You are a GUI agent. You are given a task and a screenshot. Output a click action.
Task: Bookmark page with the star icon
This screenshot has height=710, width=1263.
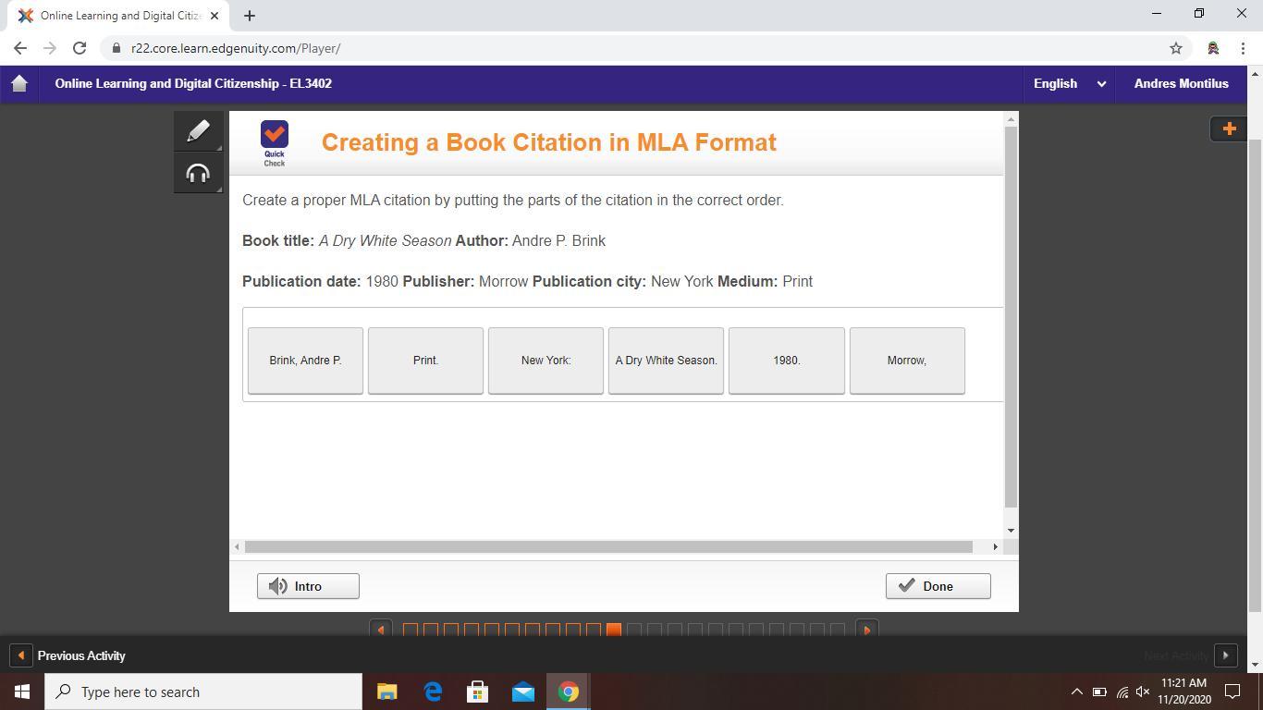(x=1176, y=48)
